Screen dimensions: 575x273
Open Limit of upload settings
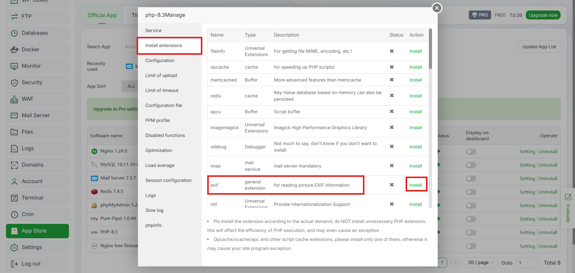(170, 76)
